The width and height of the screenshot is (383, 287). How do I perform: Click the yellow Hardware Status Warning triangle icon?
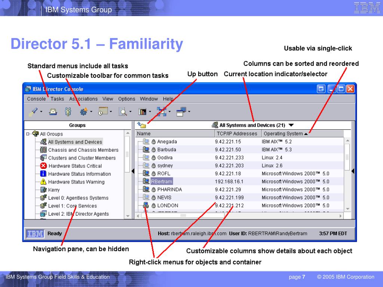[x=43, y=182]
